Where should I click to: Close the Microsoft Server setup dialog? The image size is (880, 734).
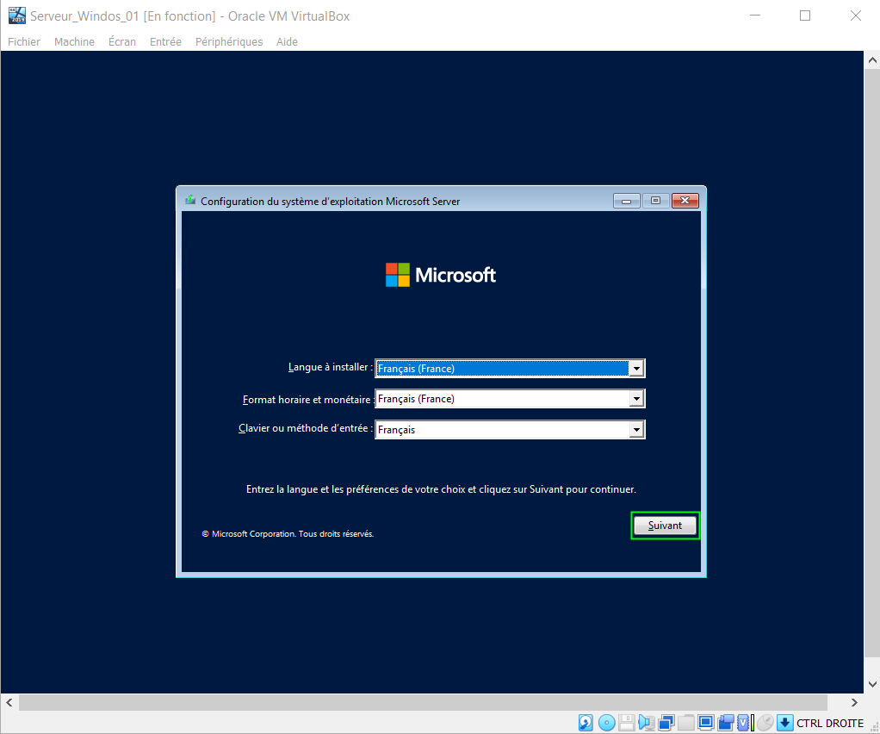[685, 201]
